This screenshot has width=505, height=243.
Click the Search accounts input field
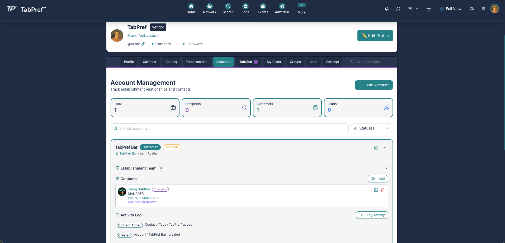pos(230,128)
